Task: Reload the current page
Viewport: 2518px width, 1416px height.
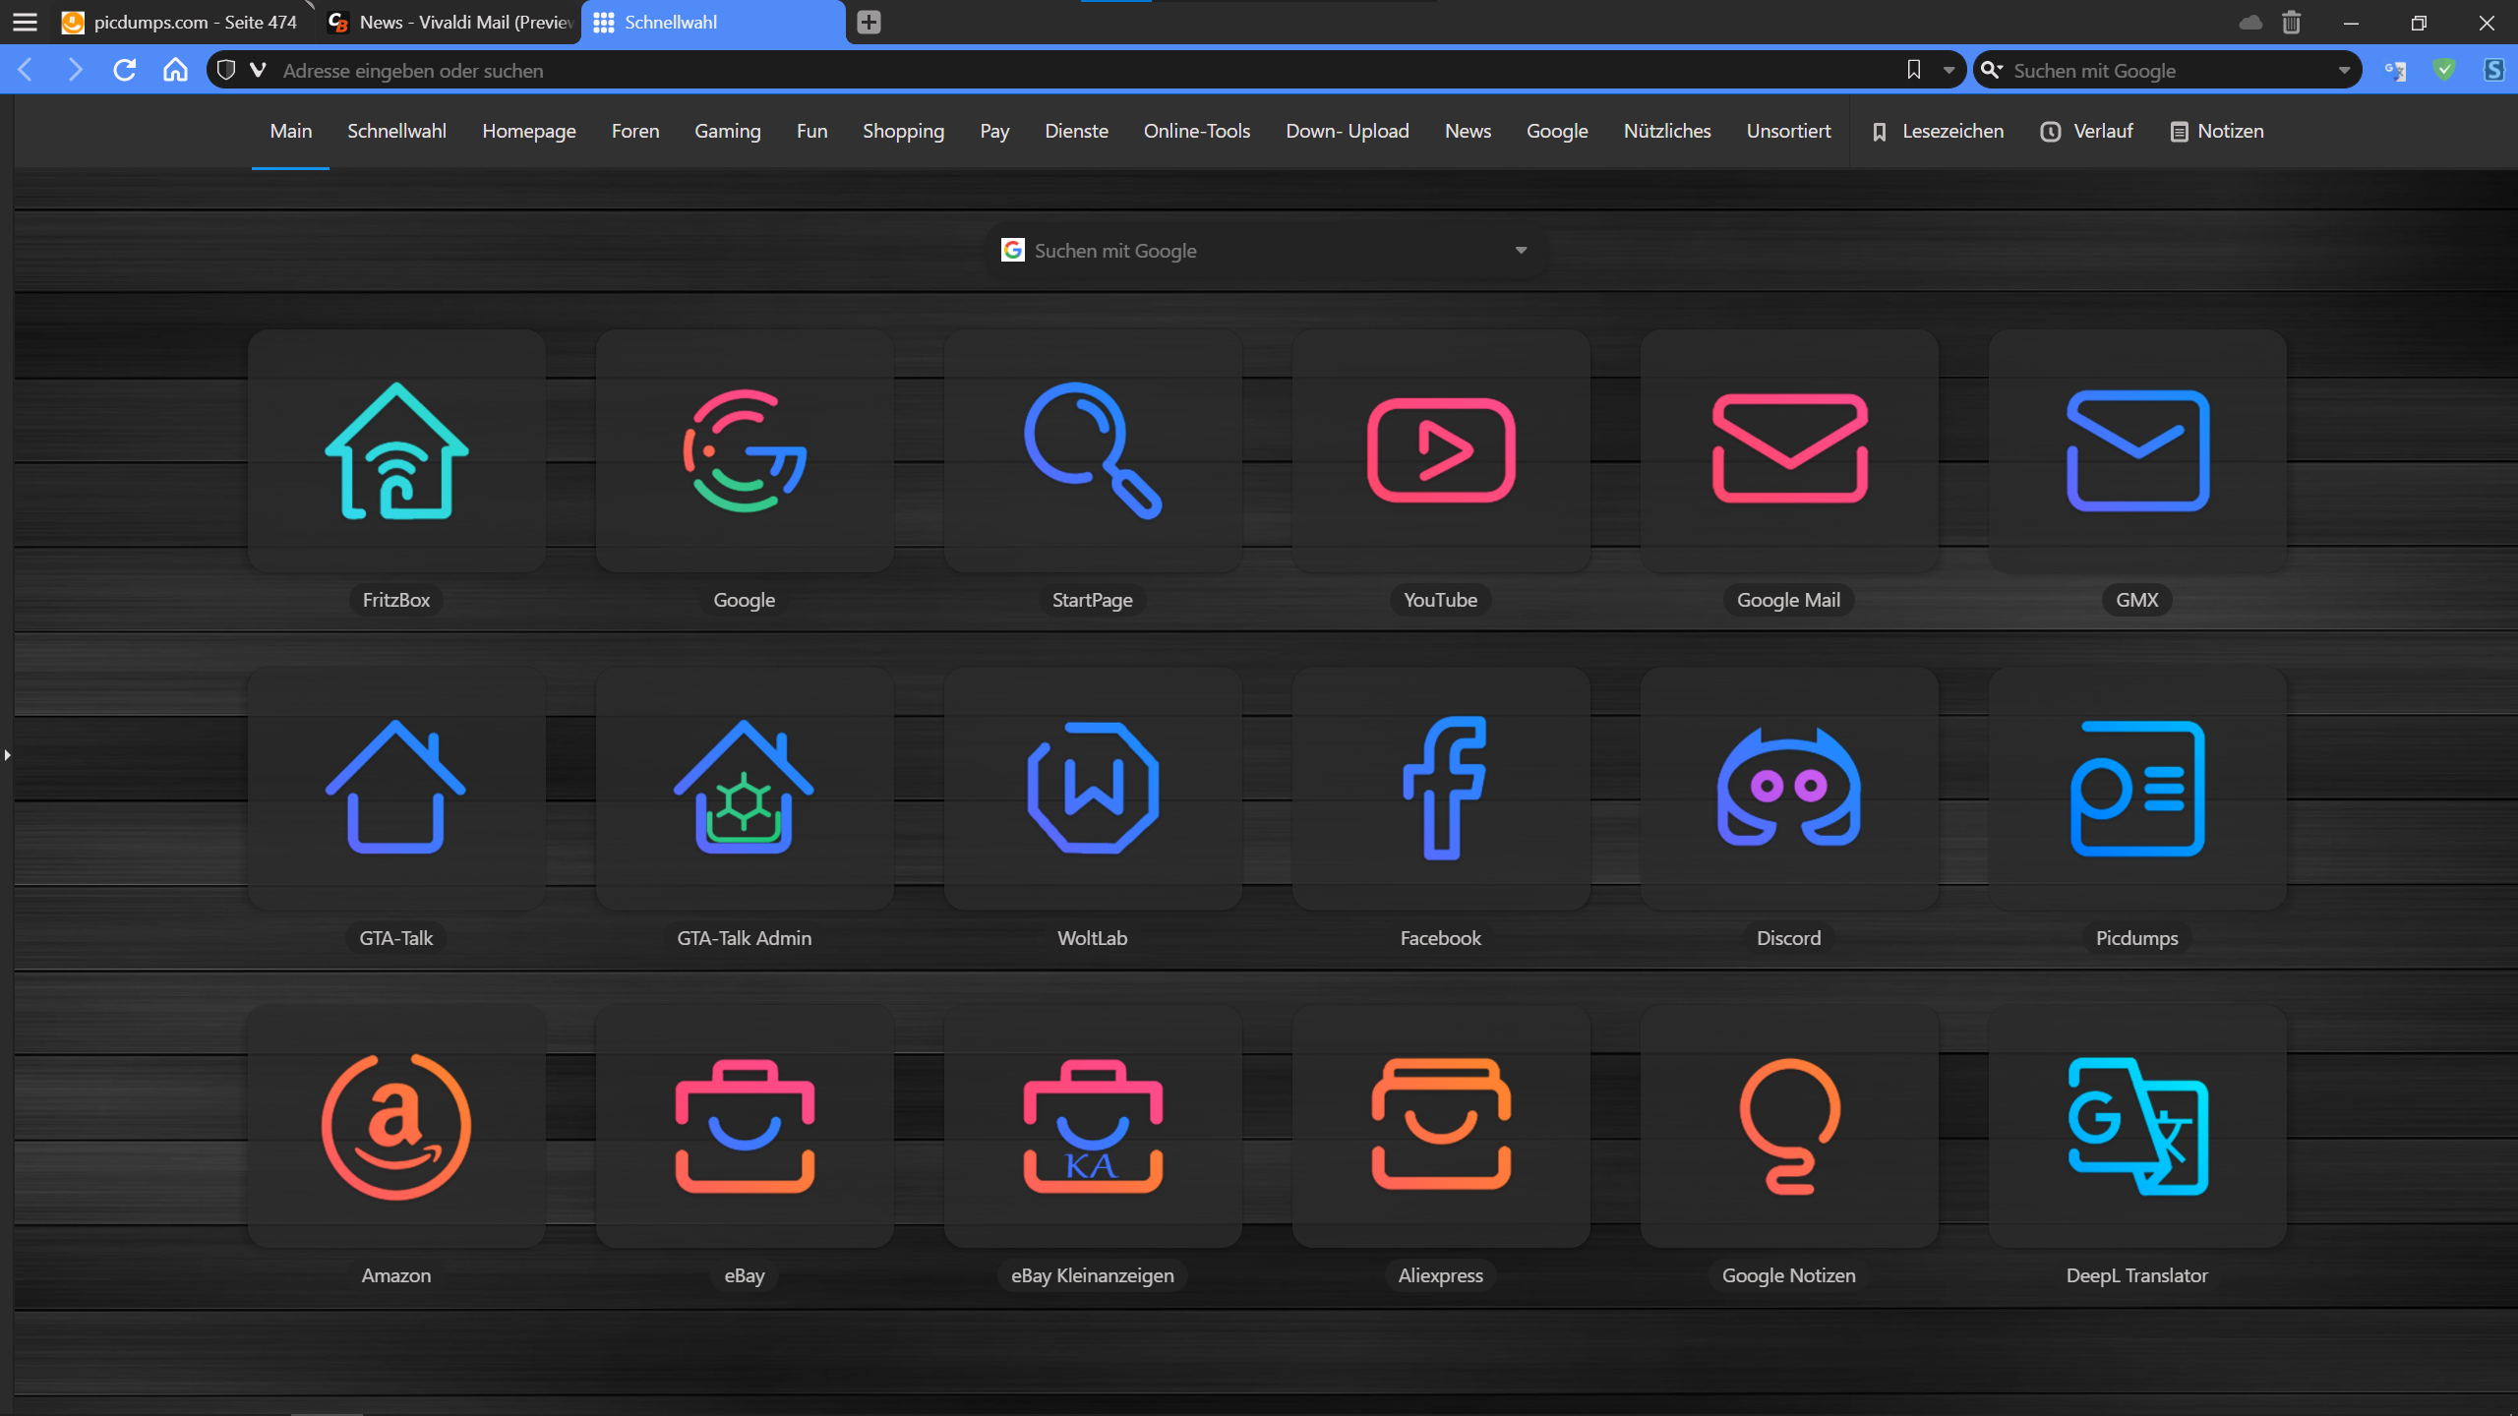Action: (125, 70)
